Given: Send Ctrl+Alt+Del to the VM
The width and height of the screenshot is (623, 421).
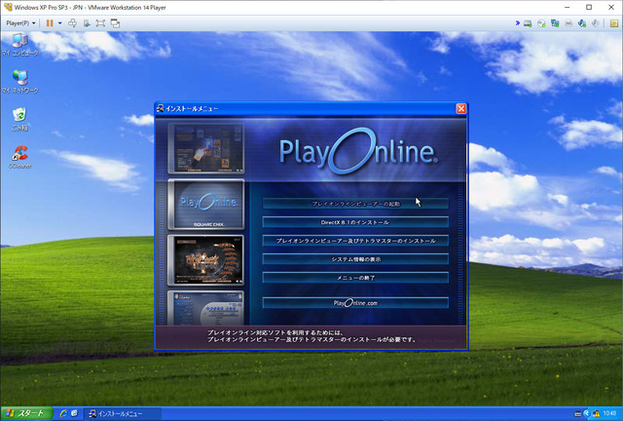Looking at the screenshot, I should click(72, 23).
